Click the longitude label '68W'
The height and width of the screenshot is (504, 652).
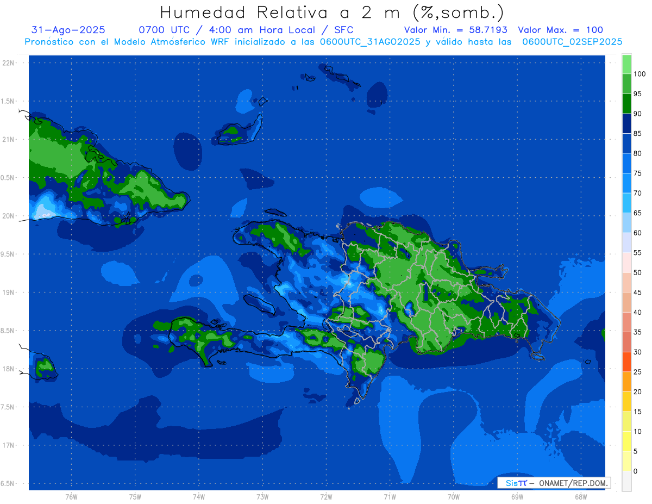point(581,497)
